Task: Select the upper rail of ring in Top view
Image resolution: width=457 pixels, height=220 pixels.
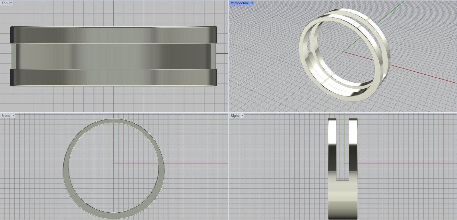Action: point(114,35)
